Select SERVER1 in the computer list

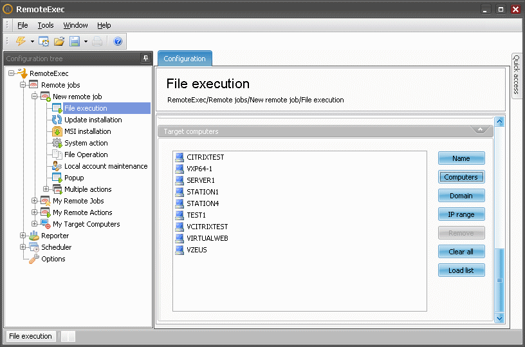click(201, 180)
